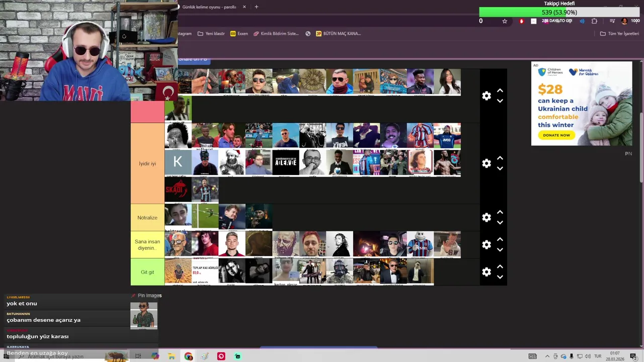Select the black AİLEVİE text thumbnail
The width and height of the screenshot is (644, 362).
(x=286, y=162)
